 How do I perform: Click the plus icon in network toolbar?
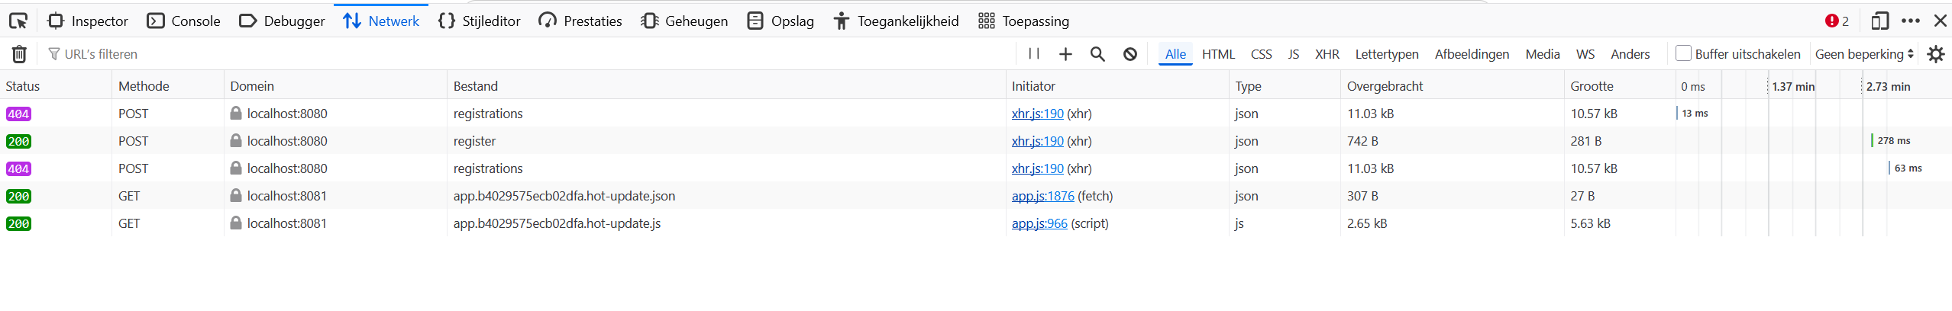1065,54
